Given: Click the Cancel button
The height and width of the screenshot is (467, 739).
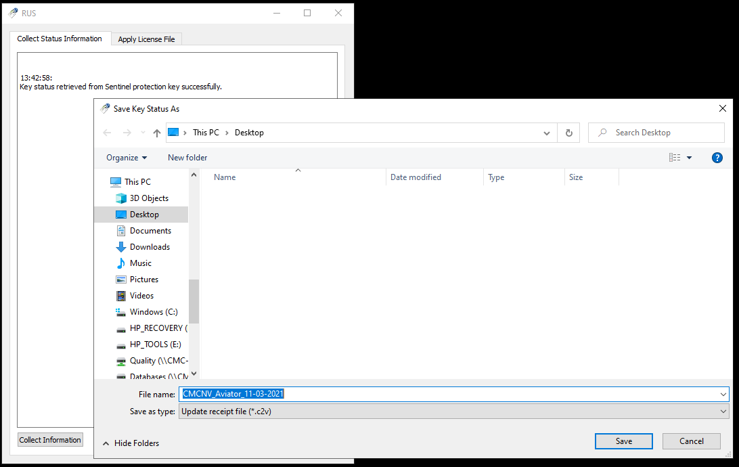Looking at the screenshot, I should coord(692,441).
